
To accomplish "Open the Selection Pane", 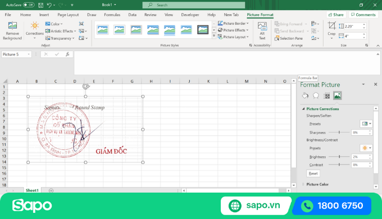I will (x=289, y=38).
